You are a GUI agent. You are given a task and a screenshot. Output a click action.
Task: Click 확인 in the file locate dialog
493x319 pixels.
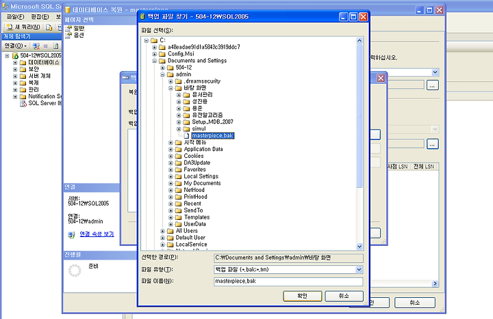tap(303, 296)
